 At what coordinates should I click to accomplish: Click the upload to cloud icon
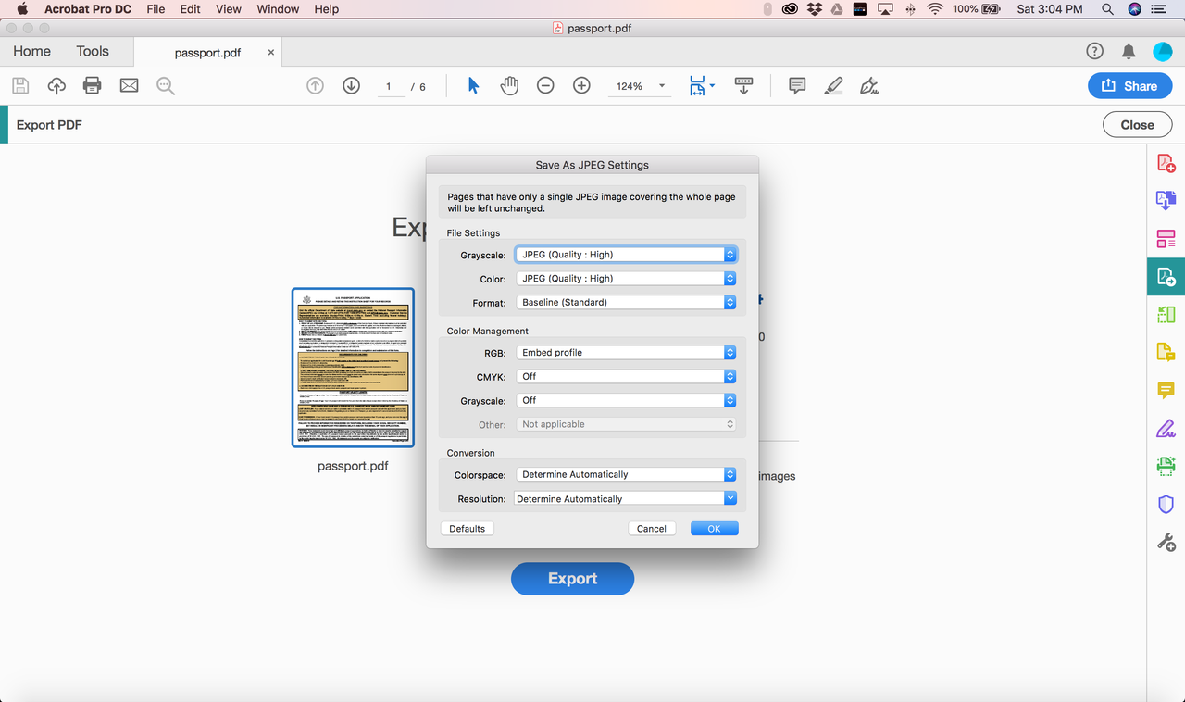[x=56, y=86]
